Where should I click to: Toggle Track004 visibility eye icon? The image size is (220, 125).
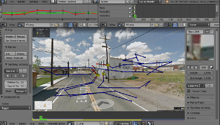tap(207, 32)
